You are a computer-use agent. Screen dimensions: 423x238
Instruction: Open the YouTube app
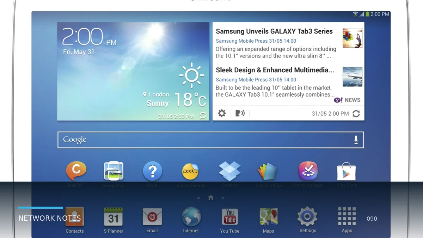tap(230, 217)
